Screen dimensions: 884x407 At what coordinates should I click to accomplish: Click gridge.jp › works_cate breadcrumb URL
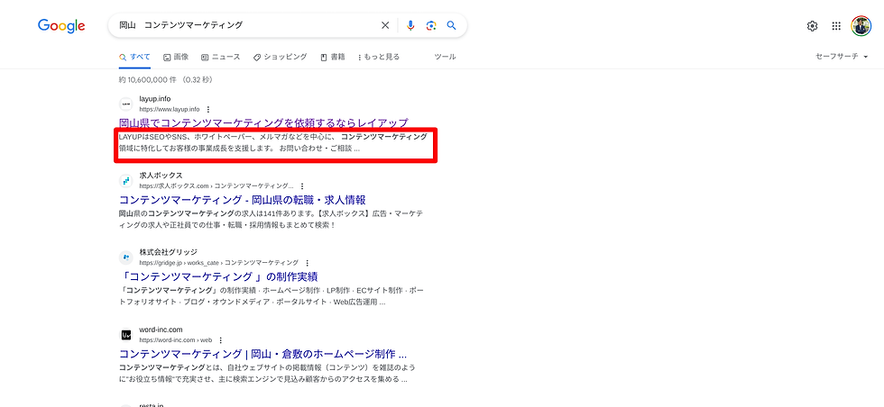218,263
